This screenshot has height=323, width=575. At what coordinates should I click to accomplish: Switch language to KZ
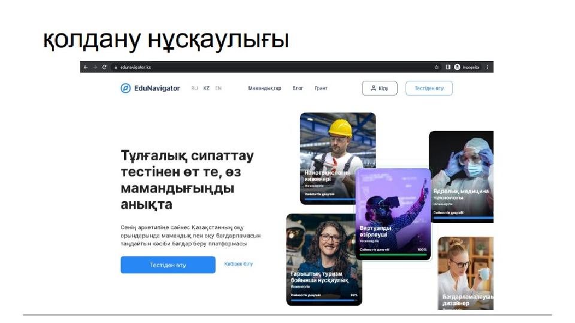coord(207,89)
